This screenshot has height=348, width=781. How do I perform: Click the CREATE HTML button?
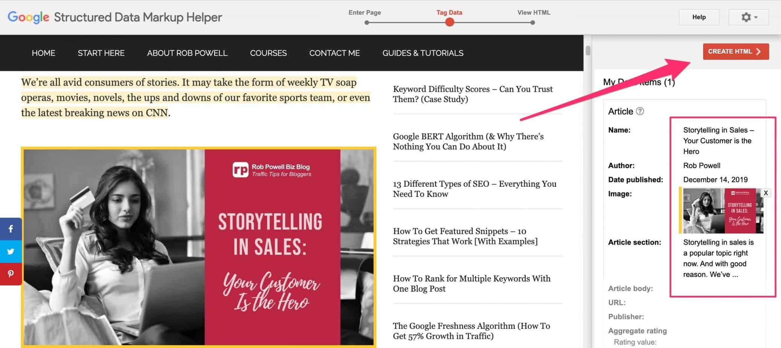(x=735, y=51)
